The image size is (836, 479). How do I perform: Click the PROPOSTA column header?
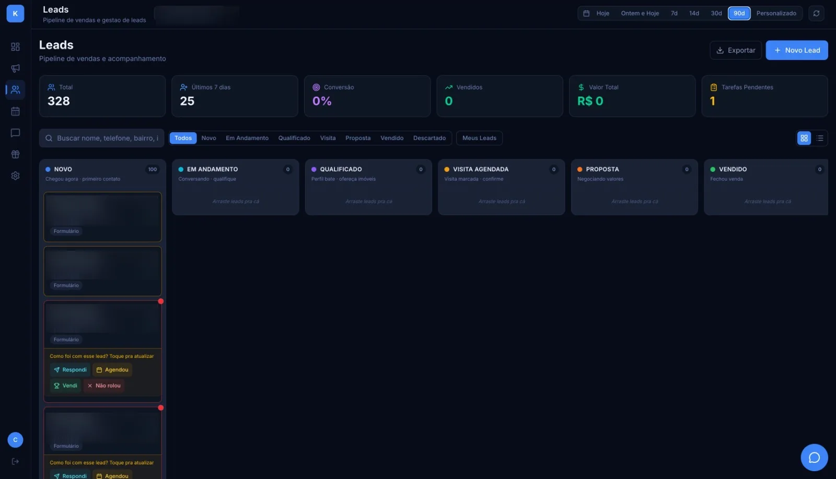[602, 169]
